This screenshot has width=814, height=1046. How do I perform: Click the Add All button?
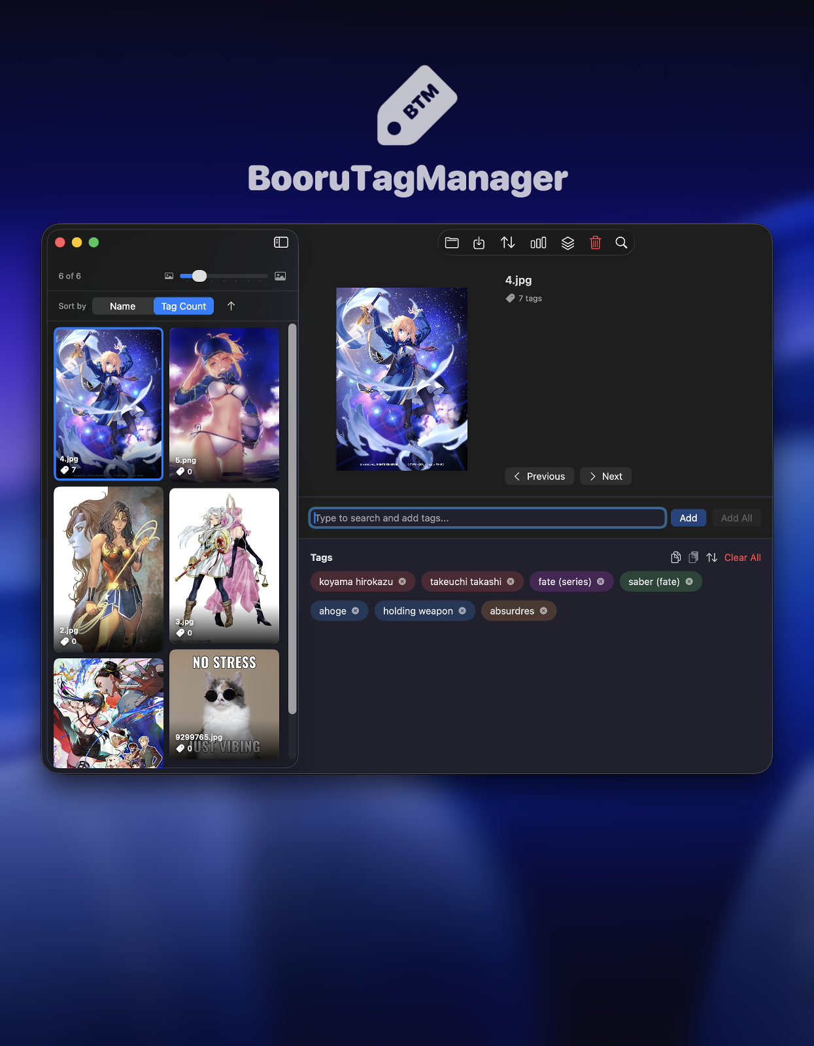[x=737, y=518]
